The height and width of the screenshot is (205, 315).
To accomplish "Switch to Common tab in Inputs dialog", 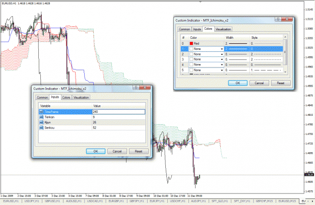I will [42, 97].
